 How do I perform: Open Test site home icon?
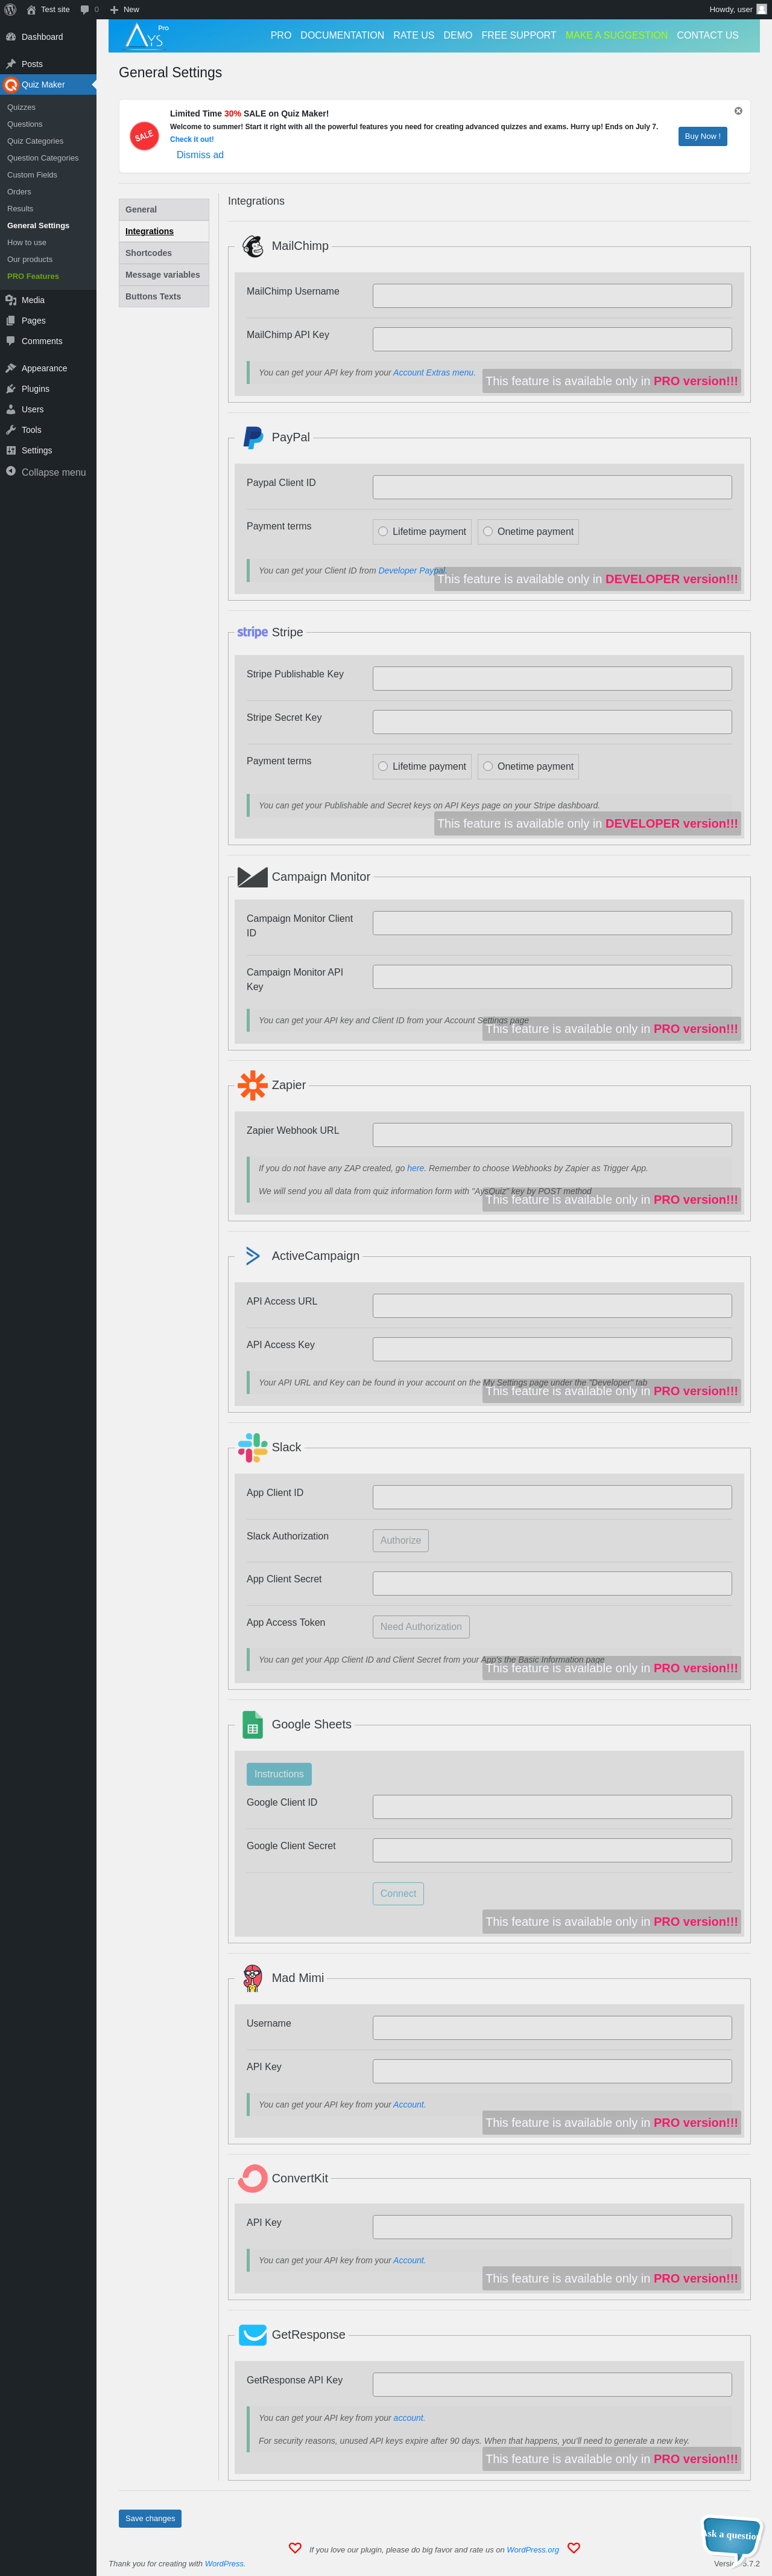(x=31, y=9)
